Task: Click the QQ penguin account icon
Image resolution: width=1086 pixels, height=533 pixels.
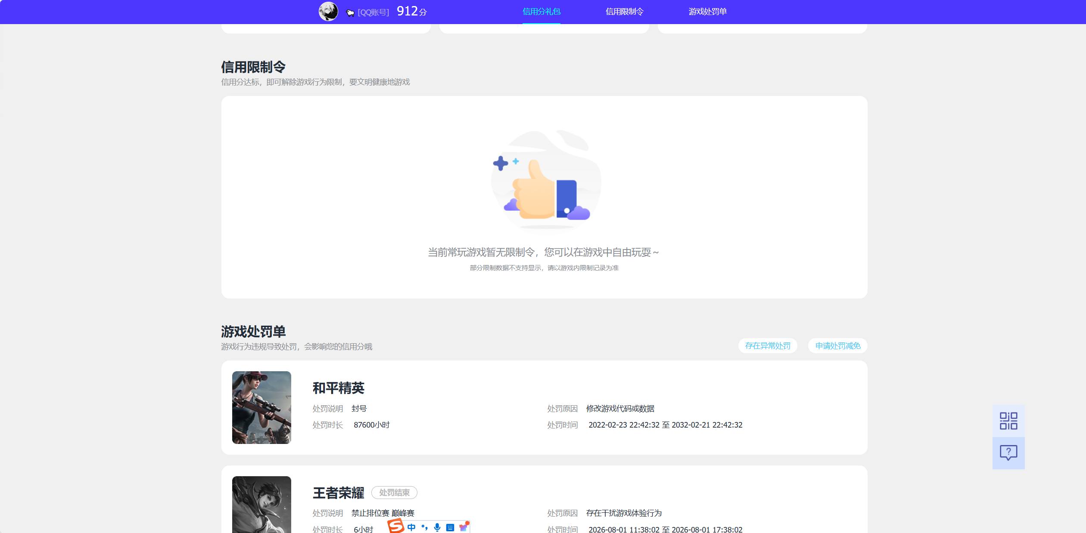Action: pos(350,13)
